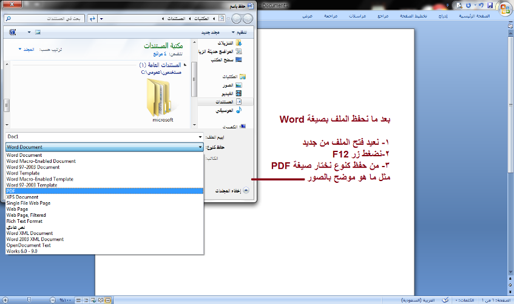Open the عرض View ribbon tab
Image resolution: width=514 pixels, height=304 pixels.
[x=308, y=16]
